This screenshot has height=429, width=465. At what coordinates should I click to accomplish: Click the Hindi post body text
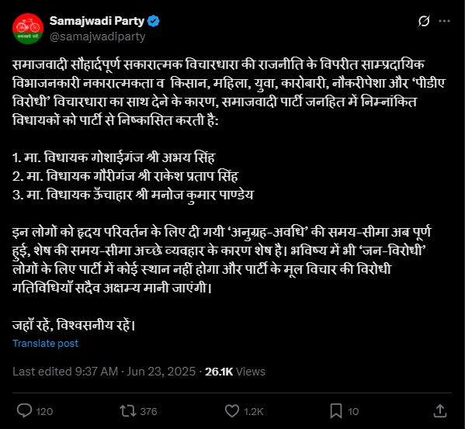click(229, 195)
